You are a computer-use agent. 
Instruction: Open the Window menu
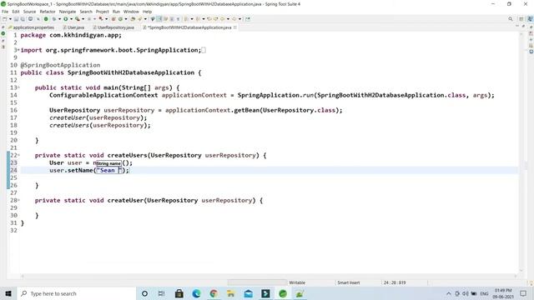(131, 12)
